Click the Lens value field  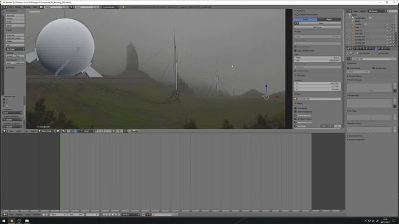click(317, 37)
